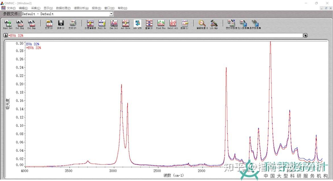Expand the spectrum title list dropdown arrow

click(305, 35)
